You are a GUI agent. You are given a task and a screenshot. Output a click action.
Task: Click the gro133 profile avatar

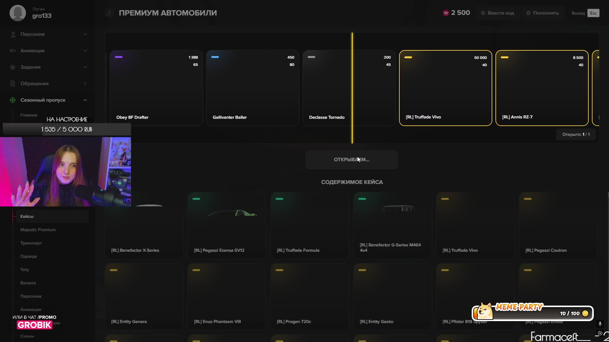pos(18,13)
